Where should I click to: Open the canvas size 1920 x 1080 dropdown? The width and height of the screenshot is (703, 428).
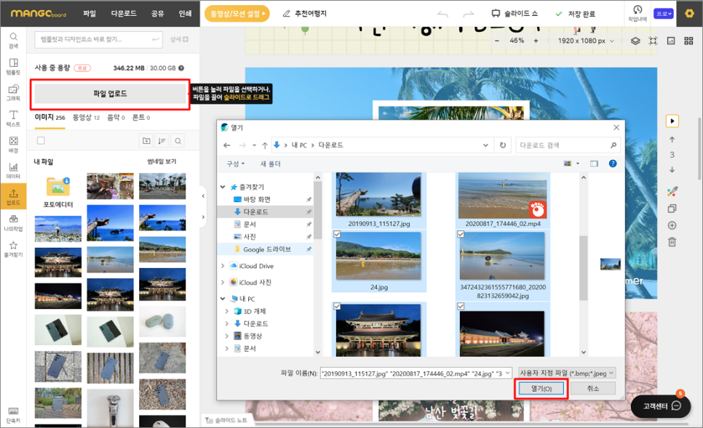pyautogui.click(x=586, y=41)
